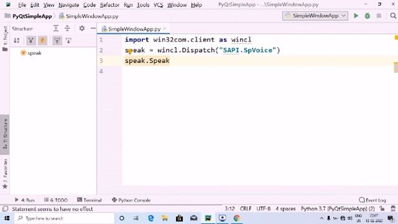Open the File menu
Viewport: 398px width, 224px height.
[22, 5]
